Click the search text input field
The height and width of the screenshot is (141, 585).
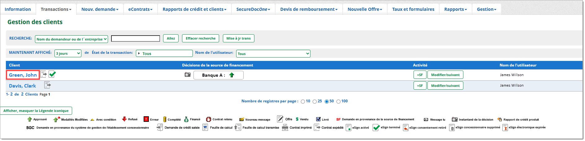click(x=136, y=39)
